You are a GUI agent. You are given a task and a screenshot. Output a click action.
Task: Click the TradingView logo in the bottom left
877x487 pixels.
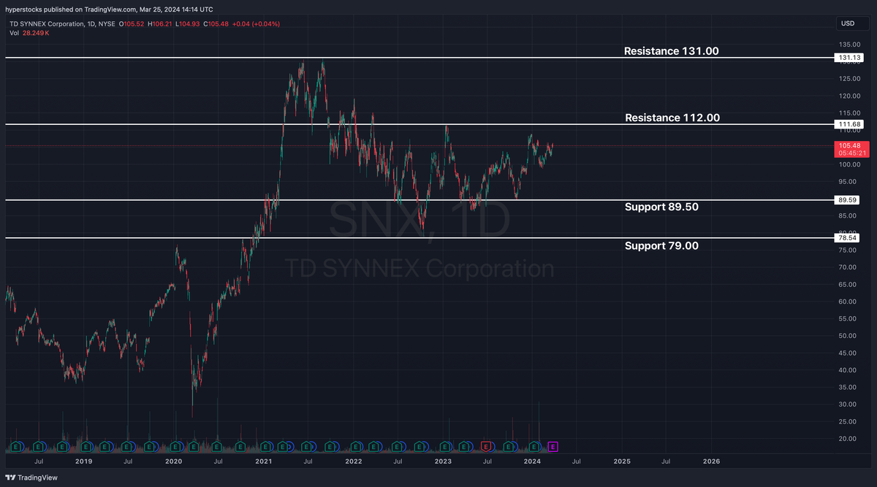(x=29, y=478)
